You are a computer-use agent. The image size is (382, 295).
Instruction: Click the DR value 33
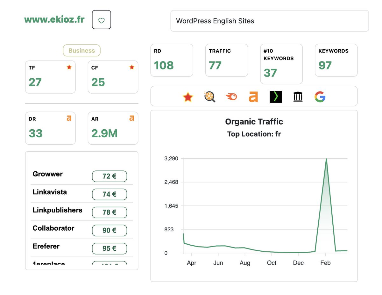[35, 133]
